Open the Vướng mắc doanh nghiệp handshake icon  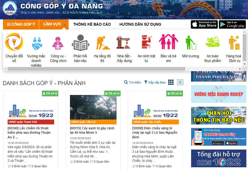(x=37, y=43)
